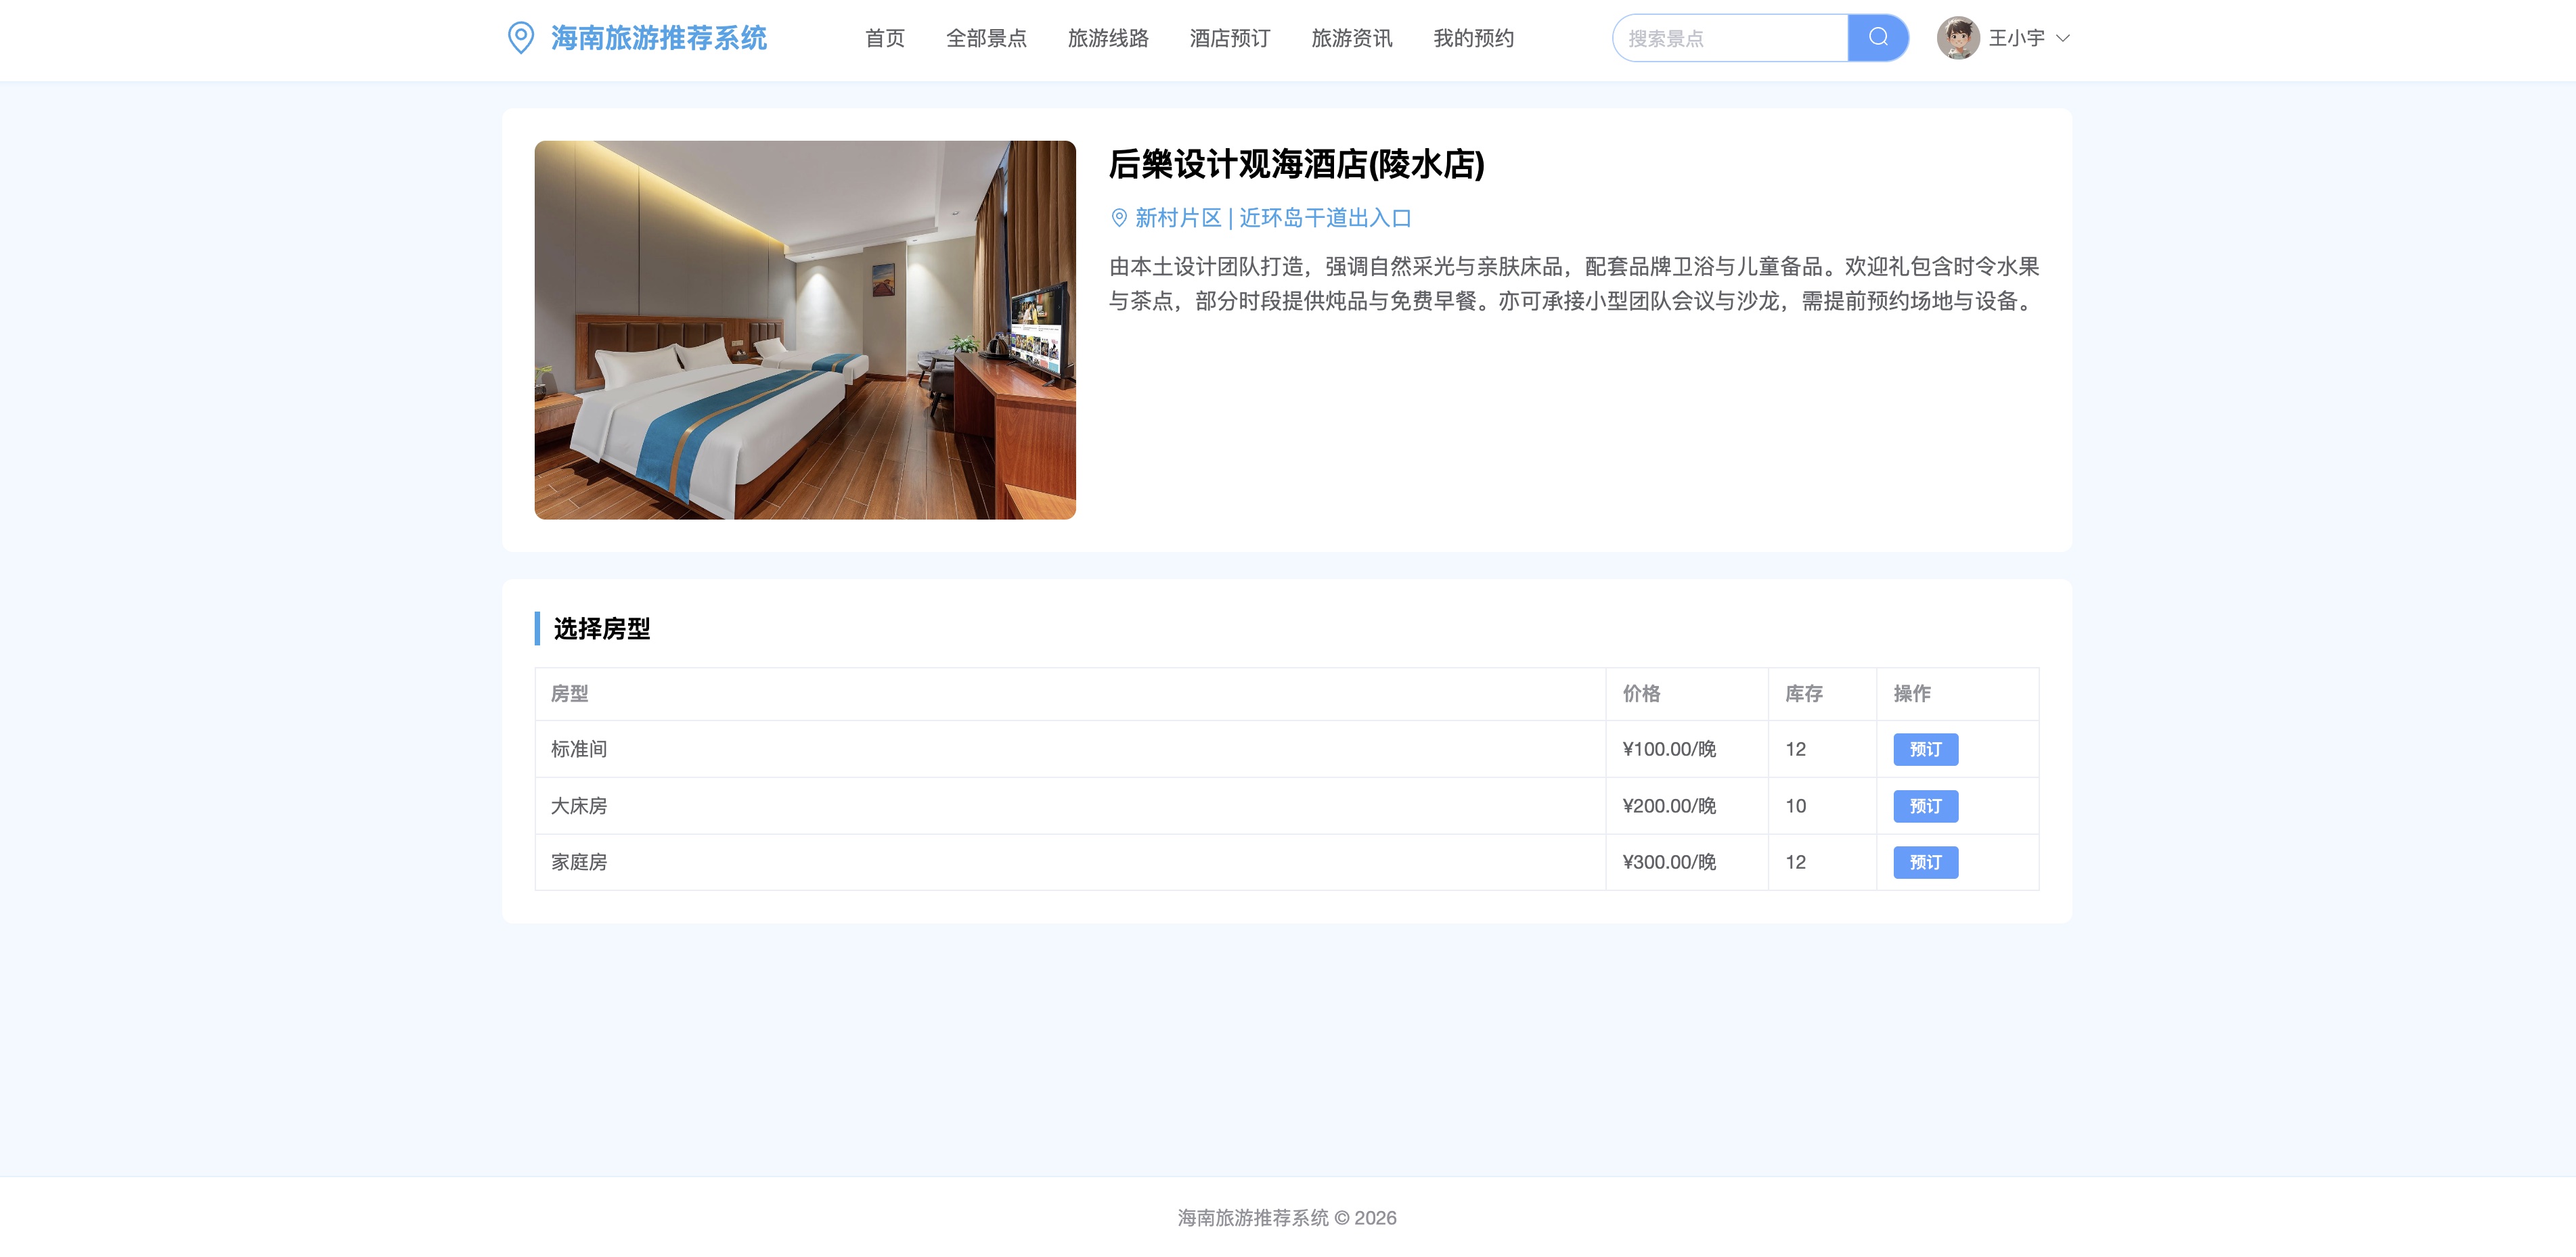Open the 首页 menu item
The width and height of the screenshot is (2576, 1257).
884,38
